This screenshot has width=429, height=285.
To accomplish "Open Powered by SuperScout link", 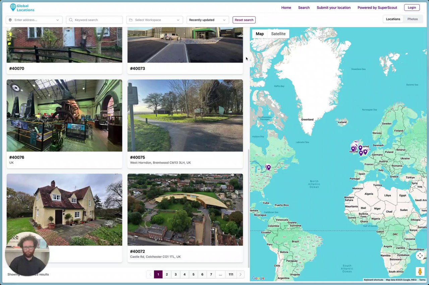I will 377,8.
